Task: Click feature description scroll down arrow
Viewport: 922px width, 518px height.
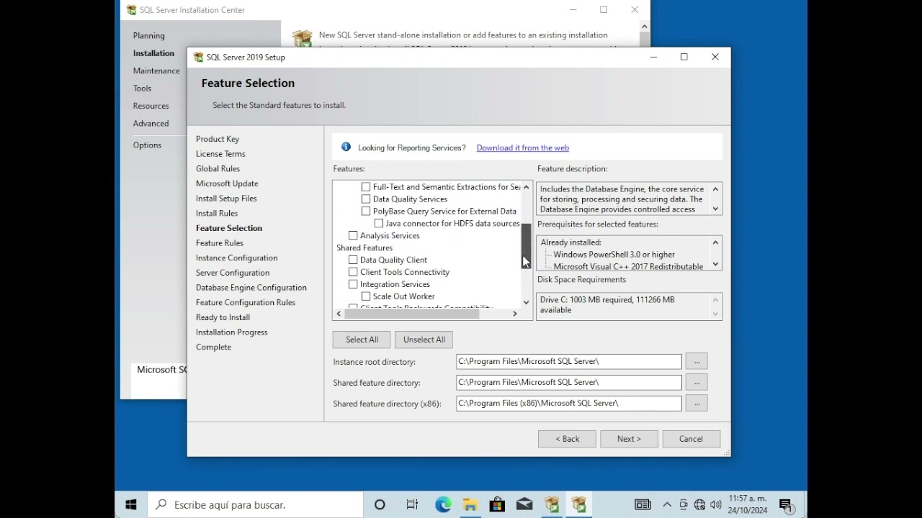Action: 715,209
